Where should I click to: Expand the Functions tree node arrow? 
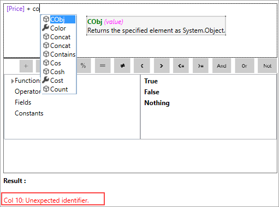click(x=13, y=81)
